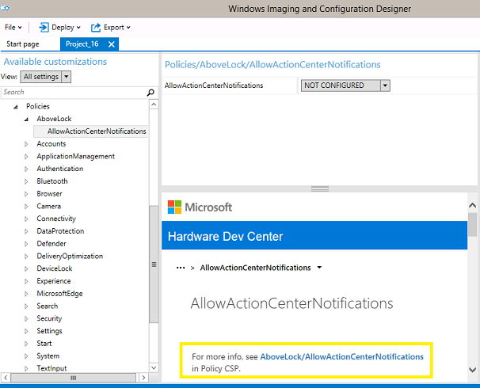Click the app icon in the title bar
The height and width of the screenshot is (388, 480).
click(5, 8)
